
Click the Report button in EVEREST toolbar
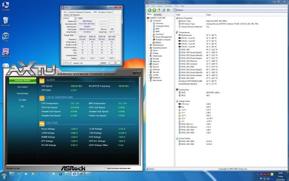[x=178, y=10]
